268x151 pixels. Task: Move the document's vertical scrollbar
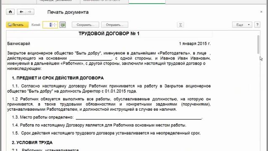[x=258, y=44]
